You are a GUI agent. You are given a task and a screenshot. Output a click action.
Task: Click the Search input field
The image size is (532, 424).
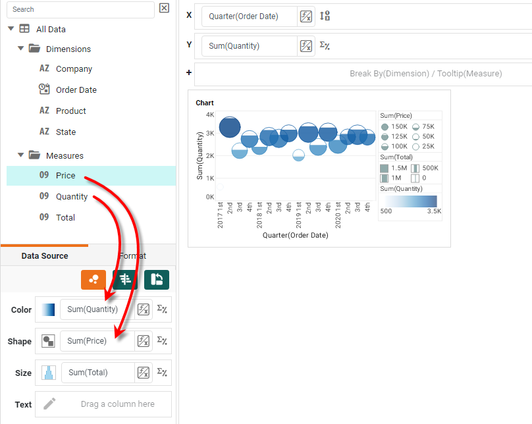point(80,9)
